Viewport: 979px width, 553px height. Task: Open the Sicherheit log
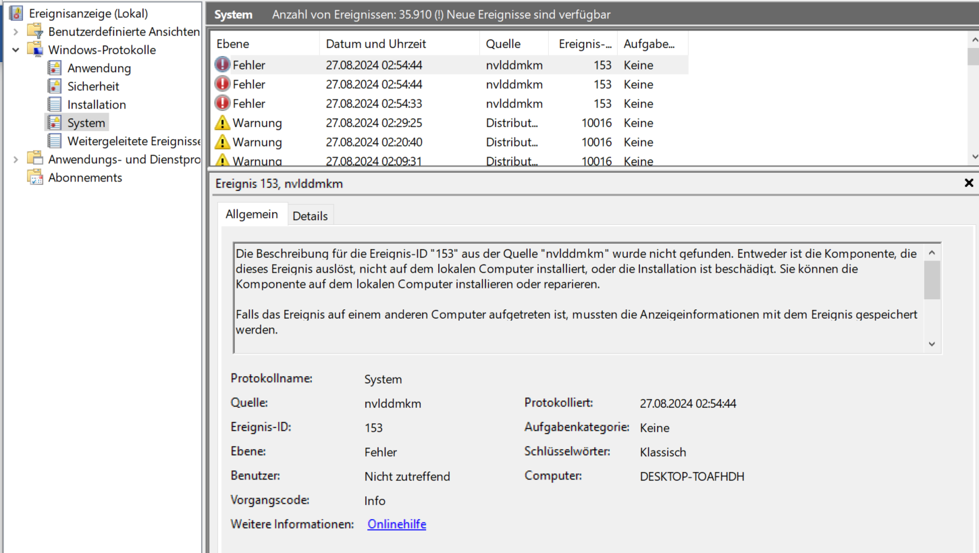click(x=93, y=86)
